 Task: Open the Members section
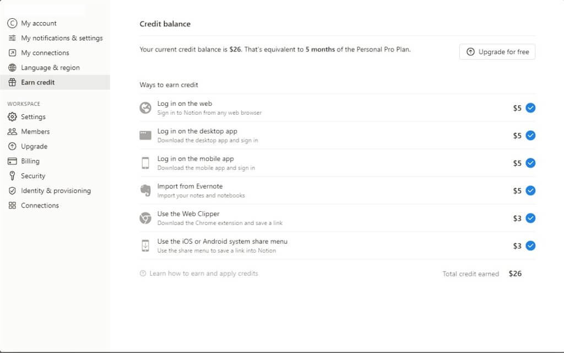tap(55, 131)
